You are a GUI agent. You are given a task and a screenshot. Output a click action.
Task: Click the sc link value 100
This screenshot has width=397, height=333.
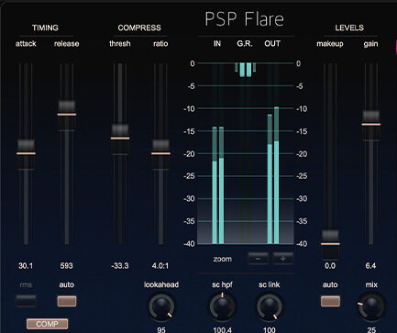coord(270,330)
